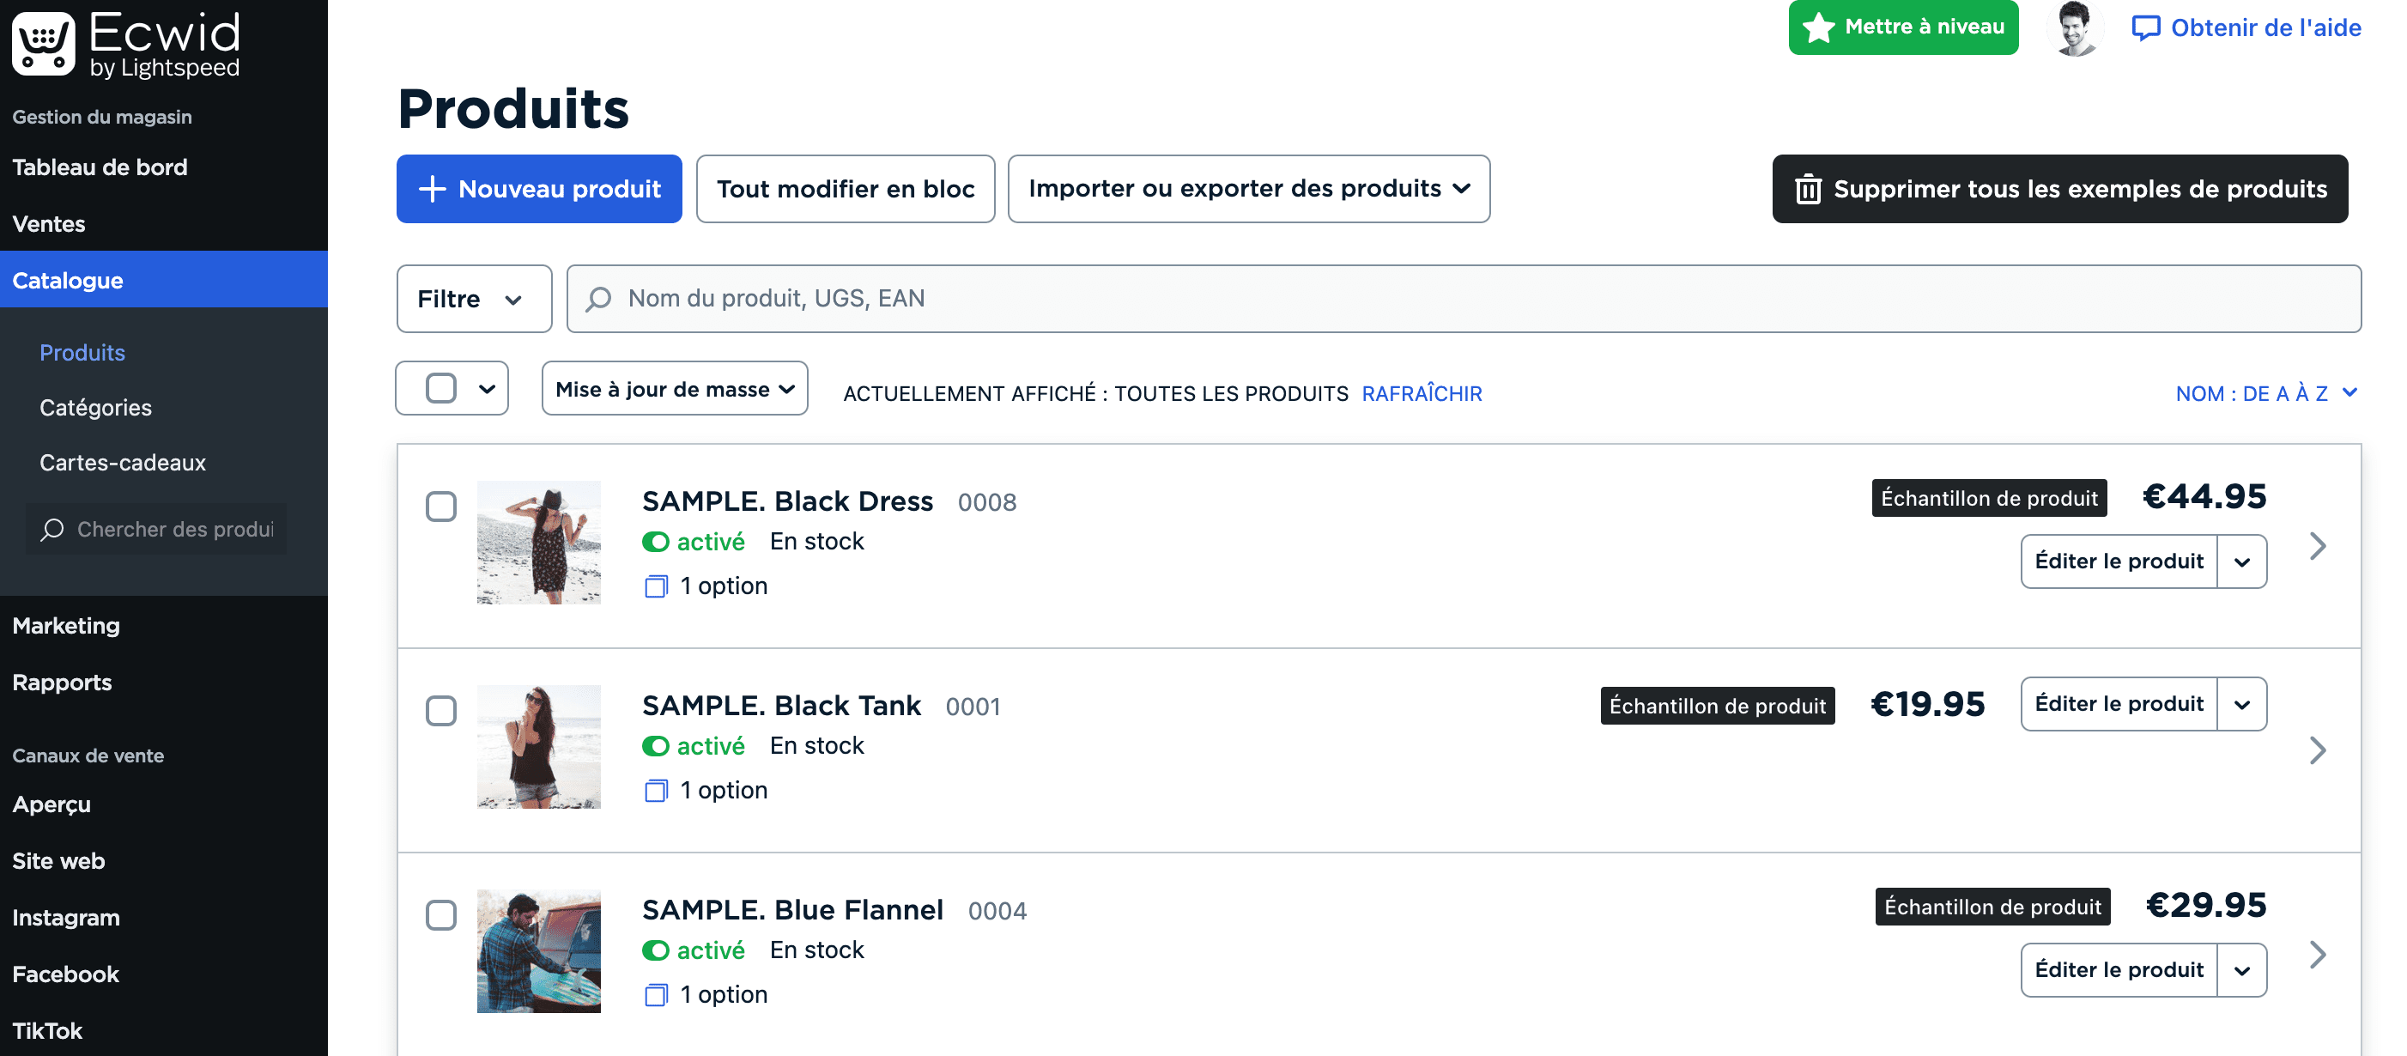
Task: Select the Black Dress checkbox
Action: click(441, 507)
